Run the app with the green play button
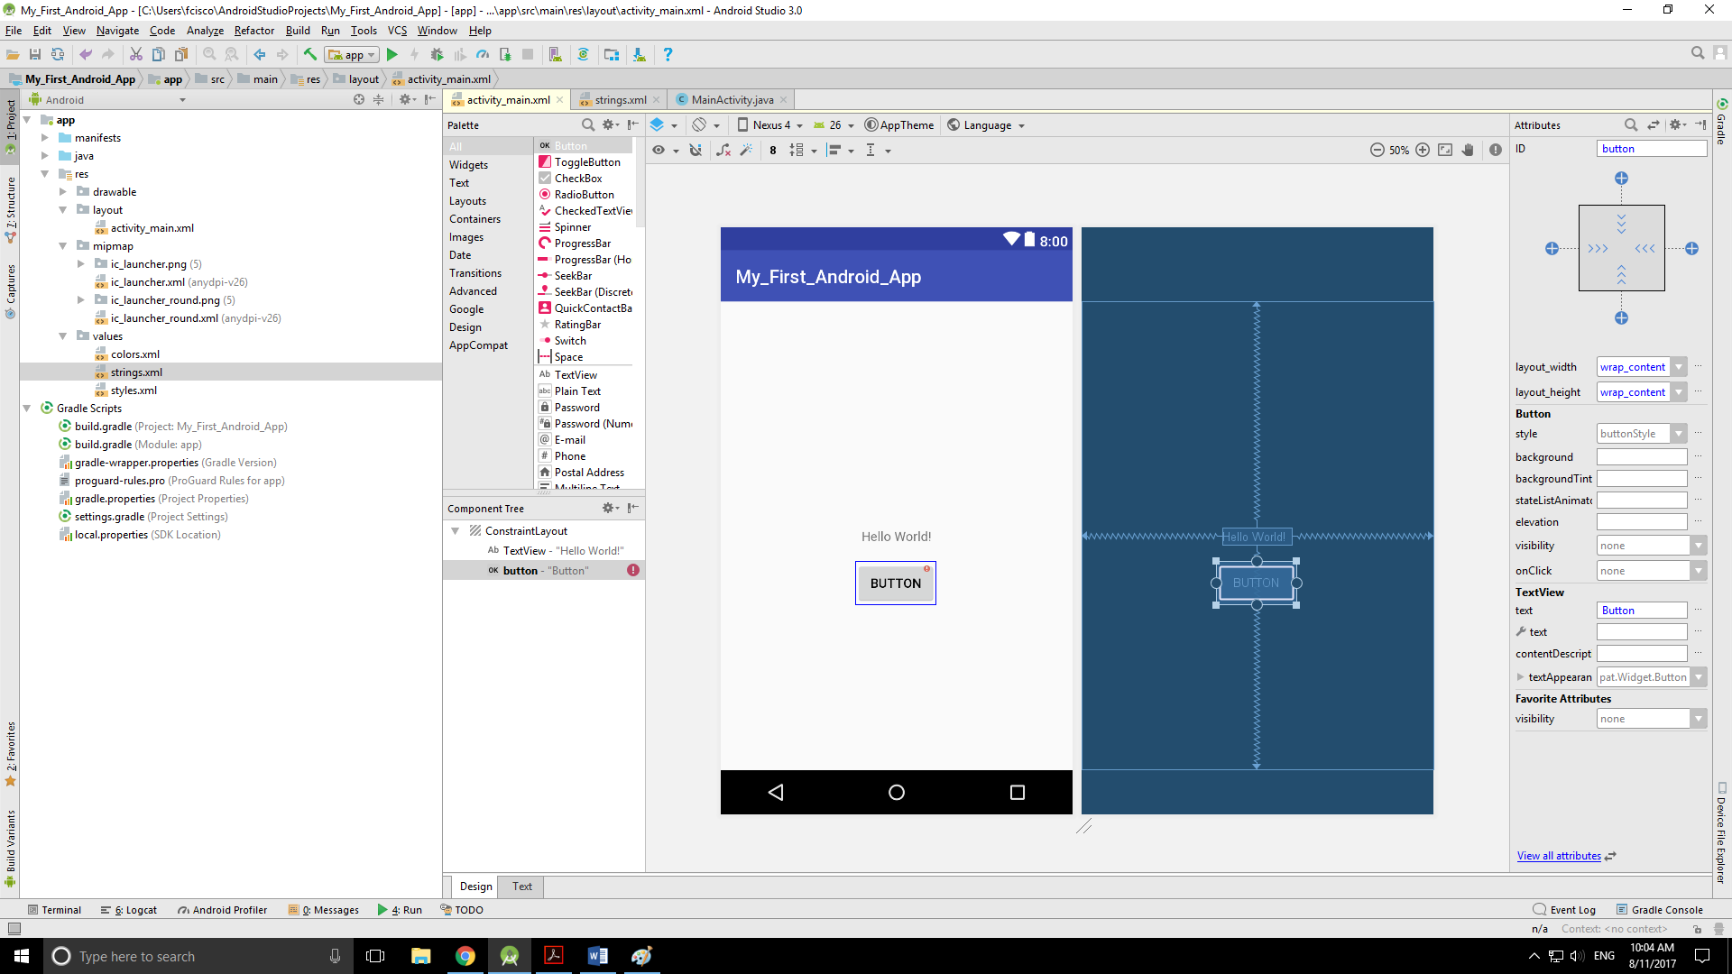 click(x=392, y=54)
